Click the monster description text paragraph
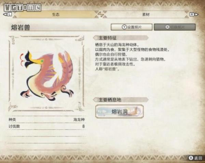This screenshot has width=205, height=163. pos(132,57)
